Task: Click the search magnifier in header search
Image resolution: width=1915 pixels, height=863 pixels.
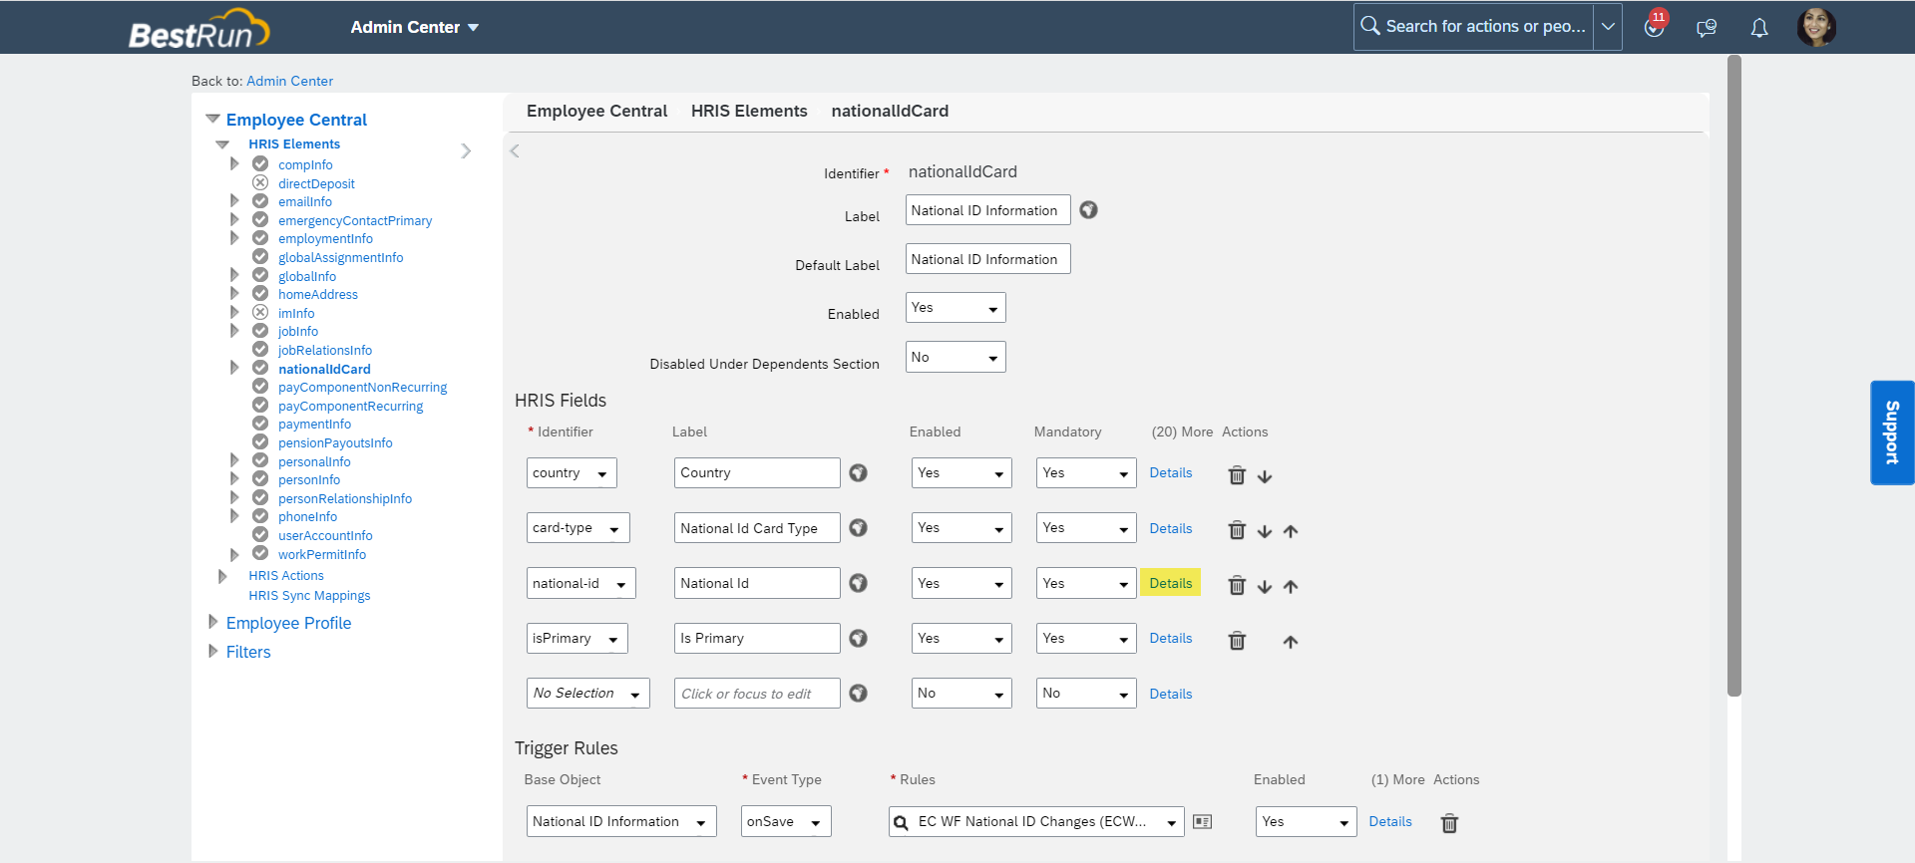Action: point(1370,26)
